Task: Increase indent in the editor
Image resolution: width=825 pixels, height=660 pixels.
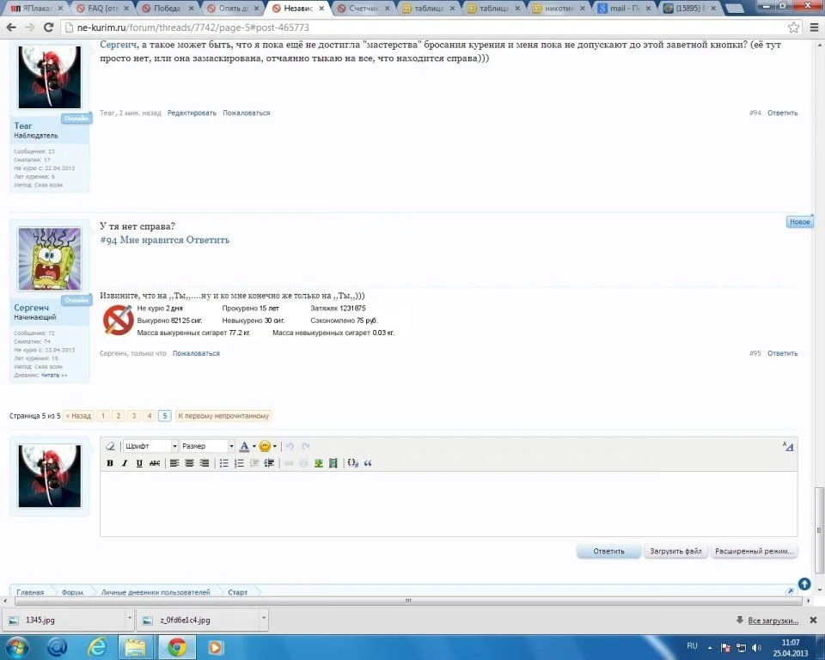Action: [x=269, y=463]
